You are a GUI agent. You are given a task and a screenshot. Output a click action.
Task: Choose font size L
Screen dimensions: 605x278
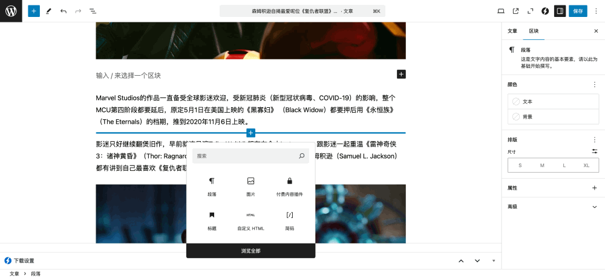click(564, 165)
